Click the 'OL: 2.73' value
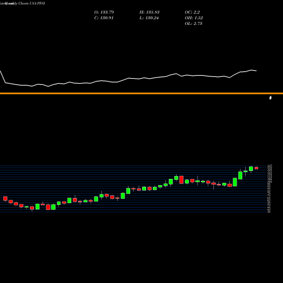 point(194,24)
